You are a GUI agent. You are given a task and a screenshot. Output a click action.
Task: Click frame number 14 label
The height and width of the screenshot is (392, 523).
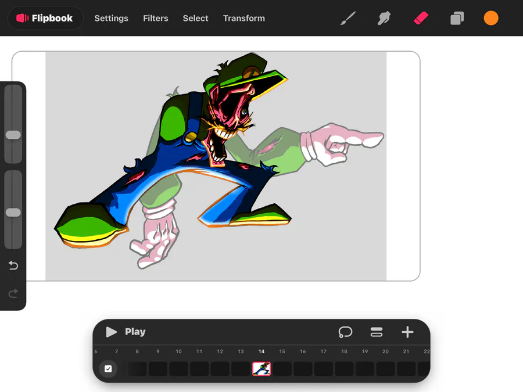click(261, 351)
